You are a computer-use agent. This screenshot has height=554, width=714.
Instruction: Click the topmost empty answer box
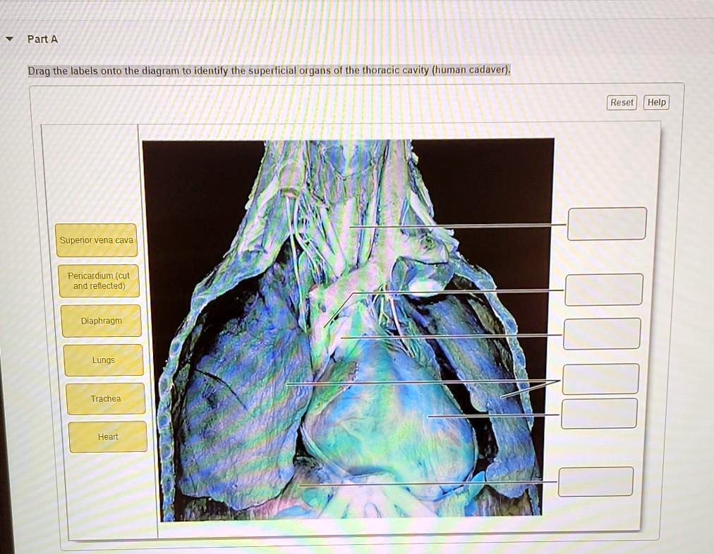tap(607, 223)
